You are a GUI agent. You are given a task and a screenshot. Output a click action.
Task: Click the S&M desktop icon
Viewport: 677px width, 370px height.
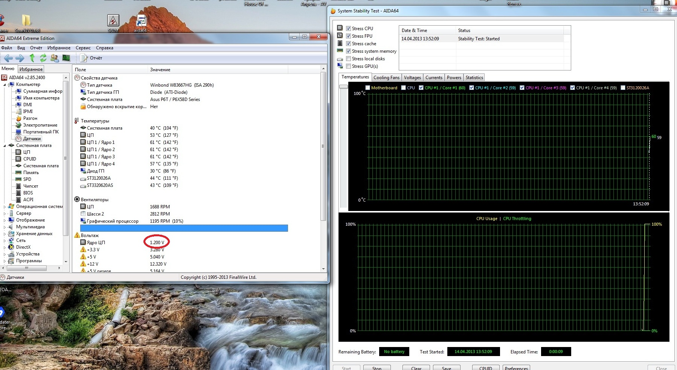113,23
